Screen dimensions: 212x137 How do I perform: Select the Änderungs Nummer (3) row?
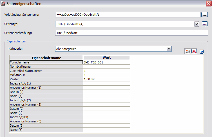pyautogui.click(x=46, y=121)
